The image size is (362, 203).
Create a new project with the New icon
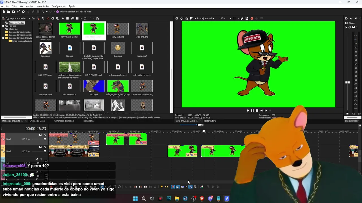4,12
